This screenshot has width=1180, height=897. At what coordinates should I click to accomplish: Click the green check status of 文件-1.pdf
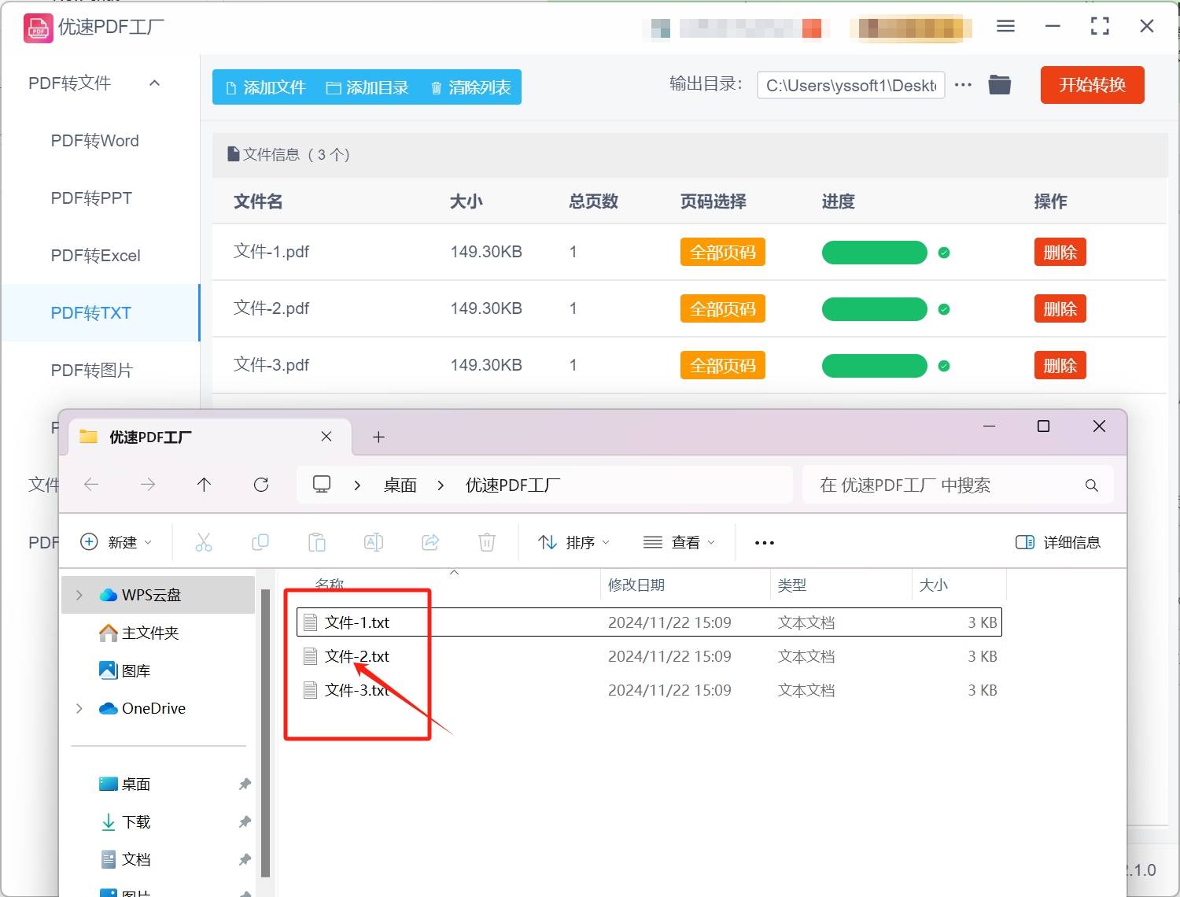click(944, 253)
